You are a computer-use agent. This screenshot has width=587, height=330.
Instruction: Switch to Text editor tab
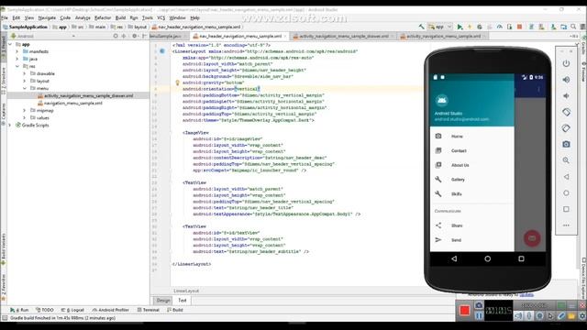pyautogui.click(x=182, y=300)
